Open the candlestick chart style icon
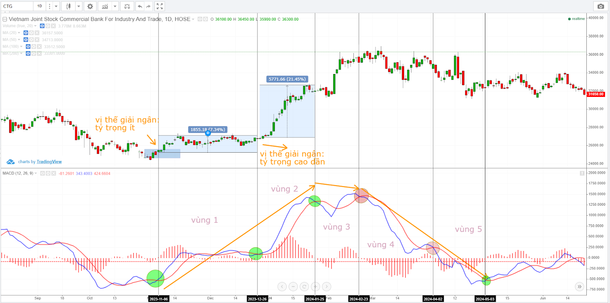The width and height of the screenshot is (610, 303). [x=68, y=6]
